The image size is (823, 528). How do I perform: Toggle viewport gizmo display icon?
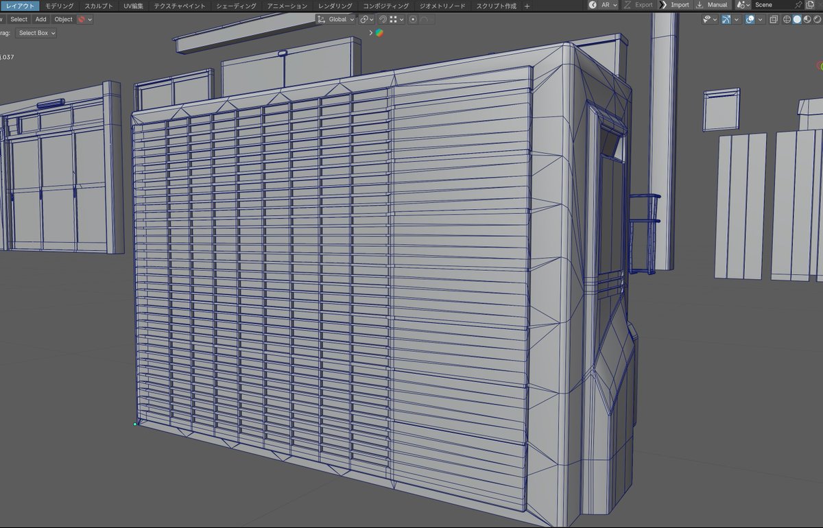click(x=726, y=19)
